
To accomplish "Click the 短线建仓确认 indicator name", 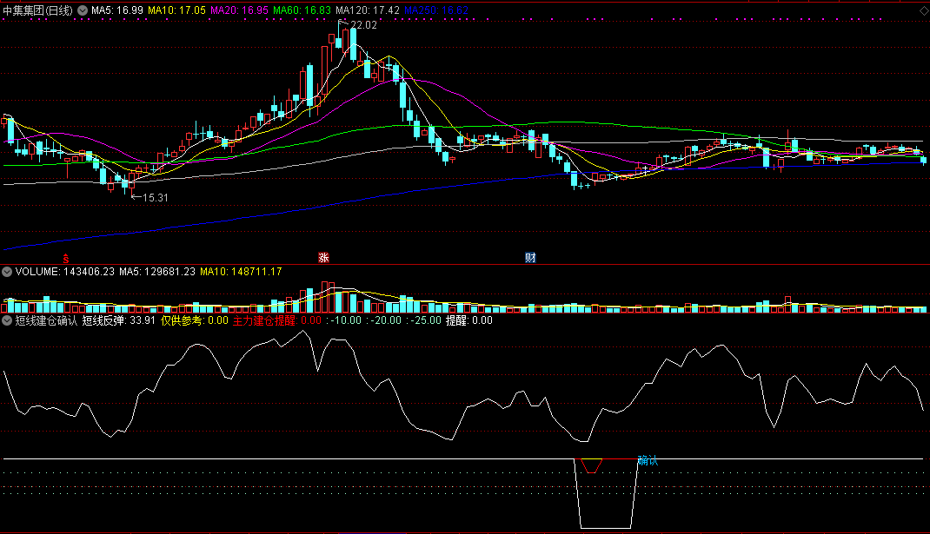I will point(46,320).
